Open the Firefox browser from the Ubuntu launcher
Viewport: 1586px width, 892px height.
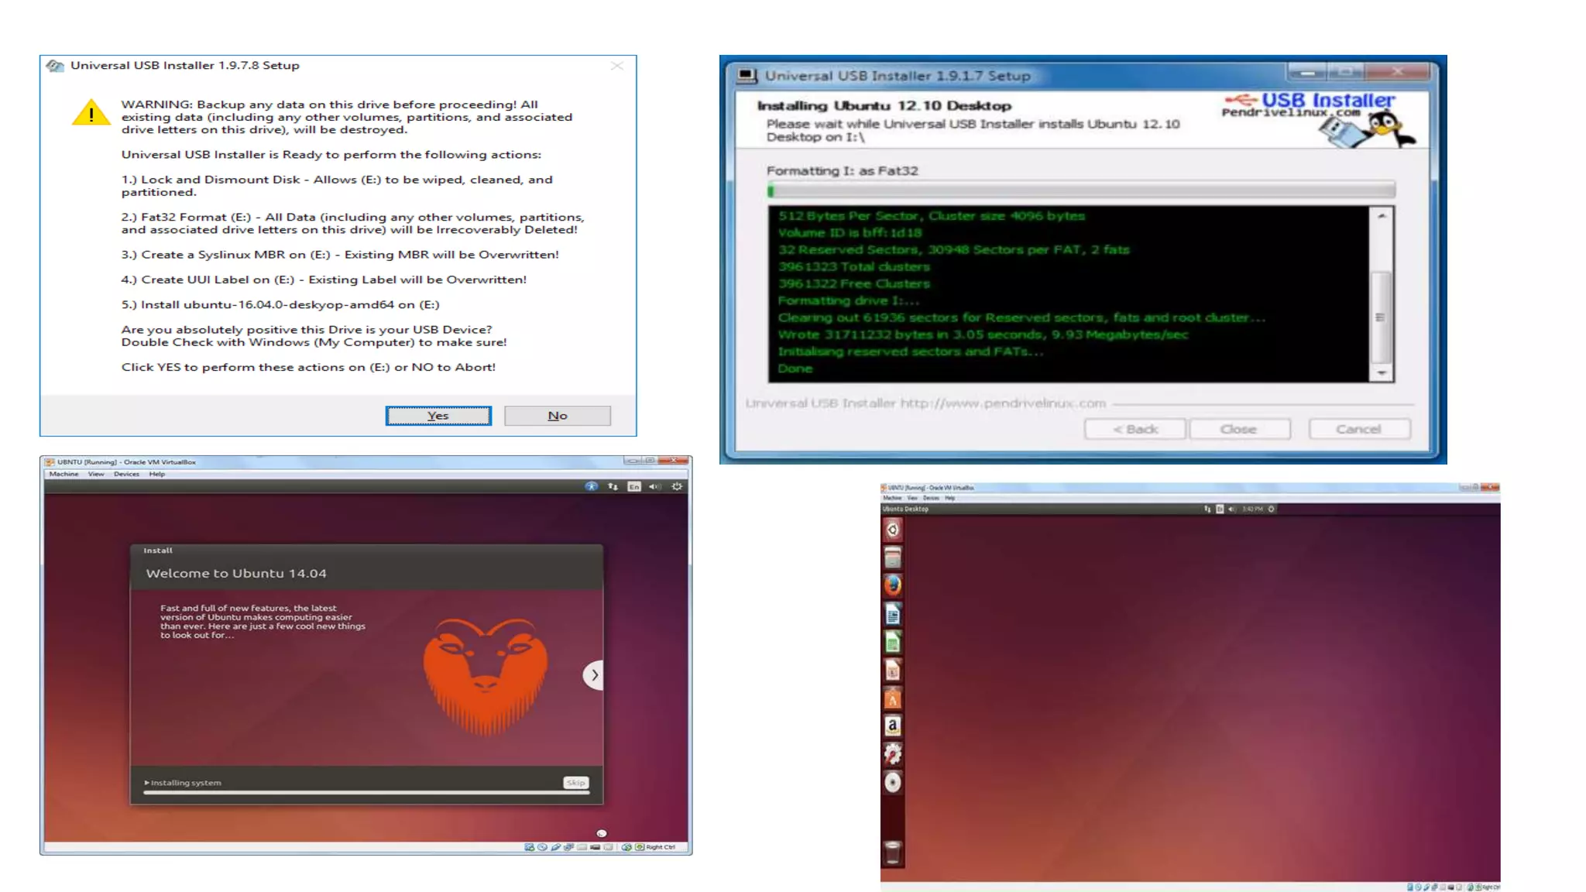coord(892,585)
